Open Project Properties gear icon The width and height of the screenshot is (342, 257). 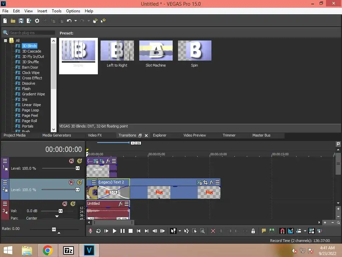coord(37,21)
